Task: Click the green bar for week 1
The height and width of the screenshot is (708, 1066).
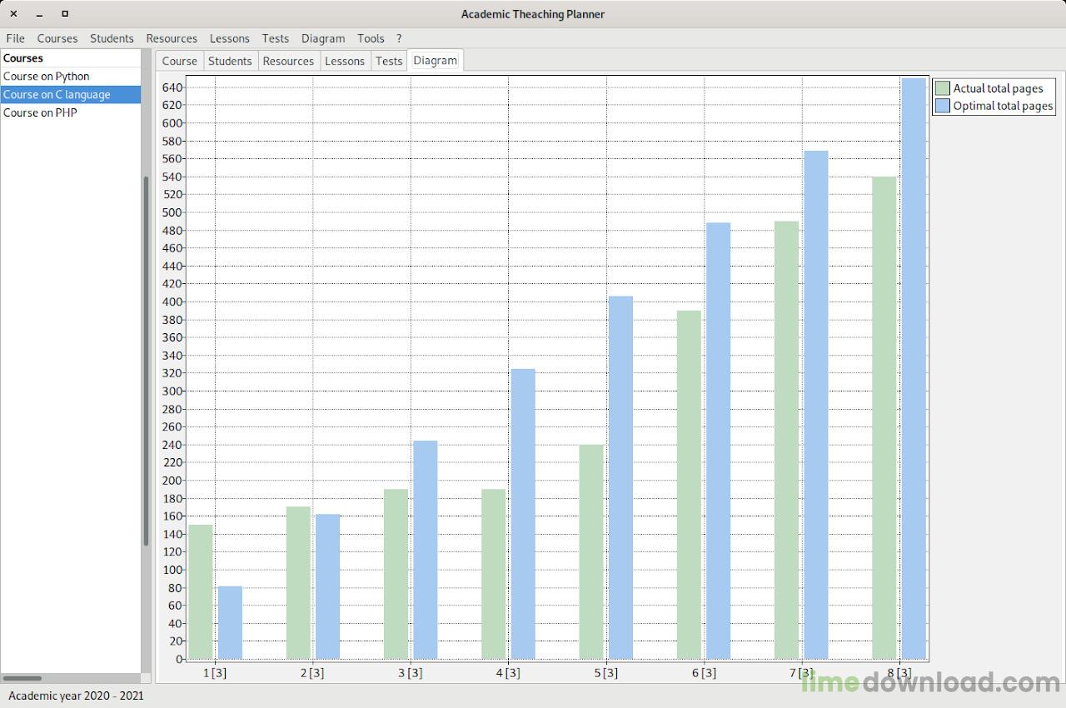Action: 201,591
